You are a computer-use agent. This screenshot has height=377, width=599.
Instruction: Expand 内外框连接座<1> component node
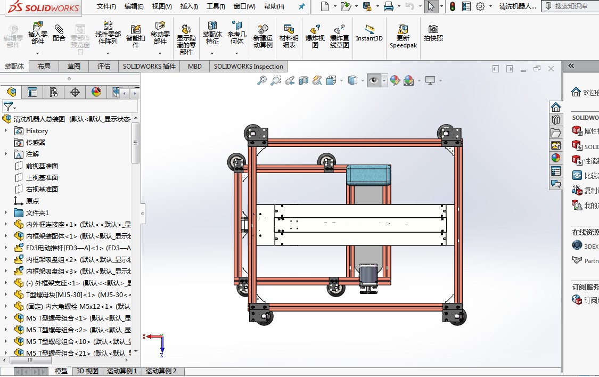click(6, 224)
